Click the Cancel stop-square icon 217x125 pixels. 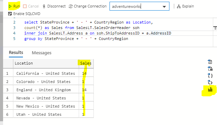pyautogui.click(x=25, y=6)
